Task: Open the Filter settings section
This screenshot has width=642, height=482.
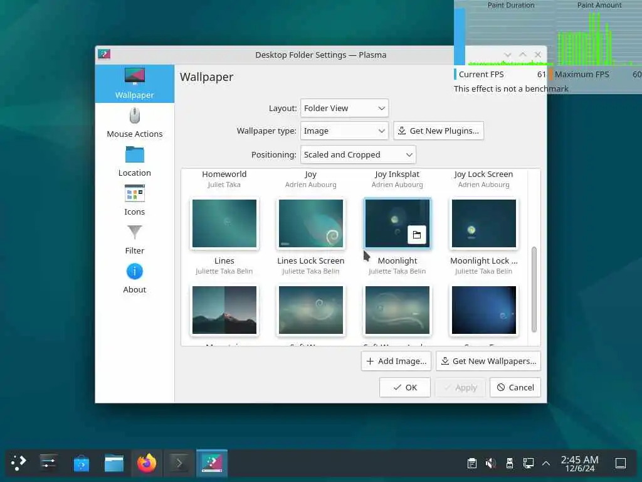Action: (x=134, y=240)
